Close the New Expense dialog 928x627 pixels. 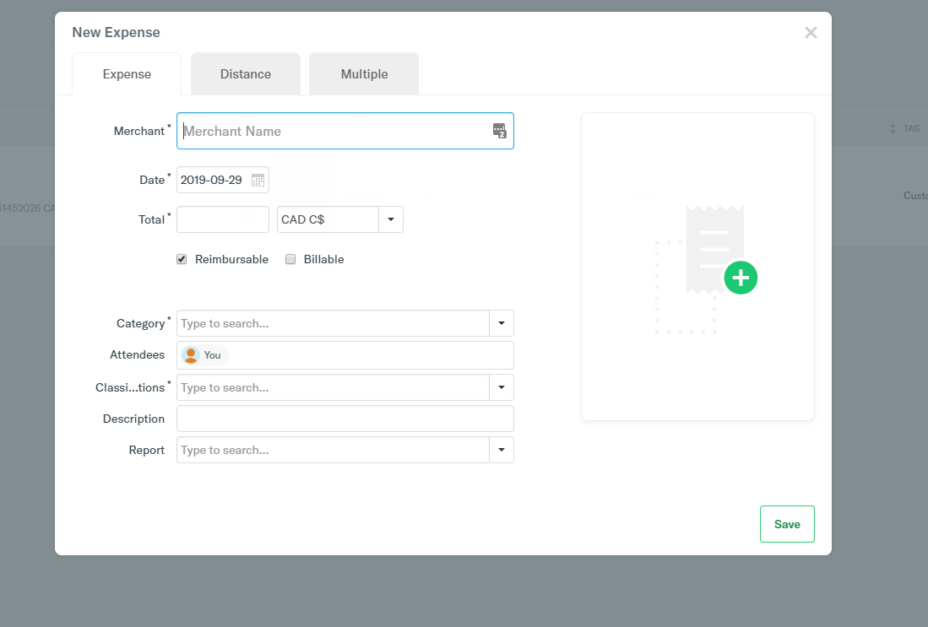click(811, 33)
